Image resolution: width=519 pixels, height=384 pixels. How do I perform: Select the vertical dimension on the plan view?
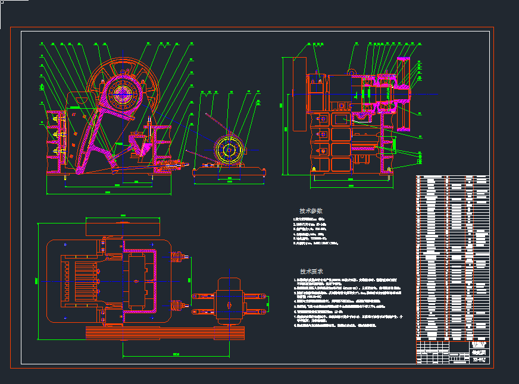click(37, 279)
